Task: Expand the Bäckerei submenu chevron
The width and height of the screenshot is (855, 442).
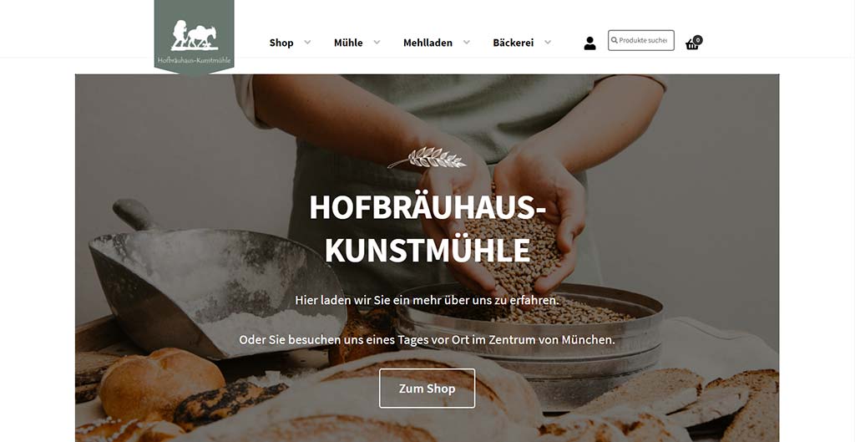Action: [x=548, y=42]
